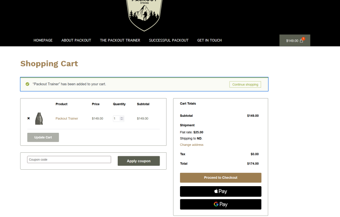This screenshot has width=340, height=217.
Task: Click the Tax $0.00 value
Action: (255, 154)
